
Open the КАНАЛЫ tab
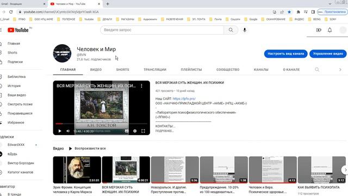tap(261, 70)
